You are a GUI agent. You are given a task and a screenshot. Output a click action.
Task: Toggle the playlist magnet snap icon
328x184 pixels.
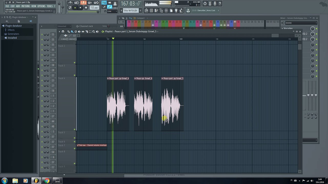tap(63, 31)
